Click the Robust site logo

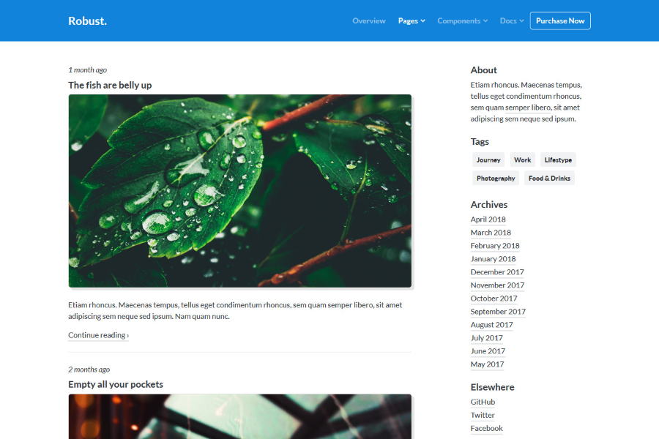tap(87, 20)
